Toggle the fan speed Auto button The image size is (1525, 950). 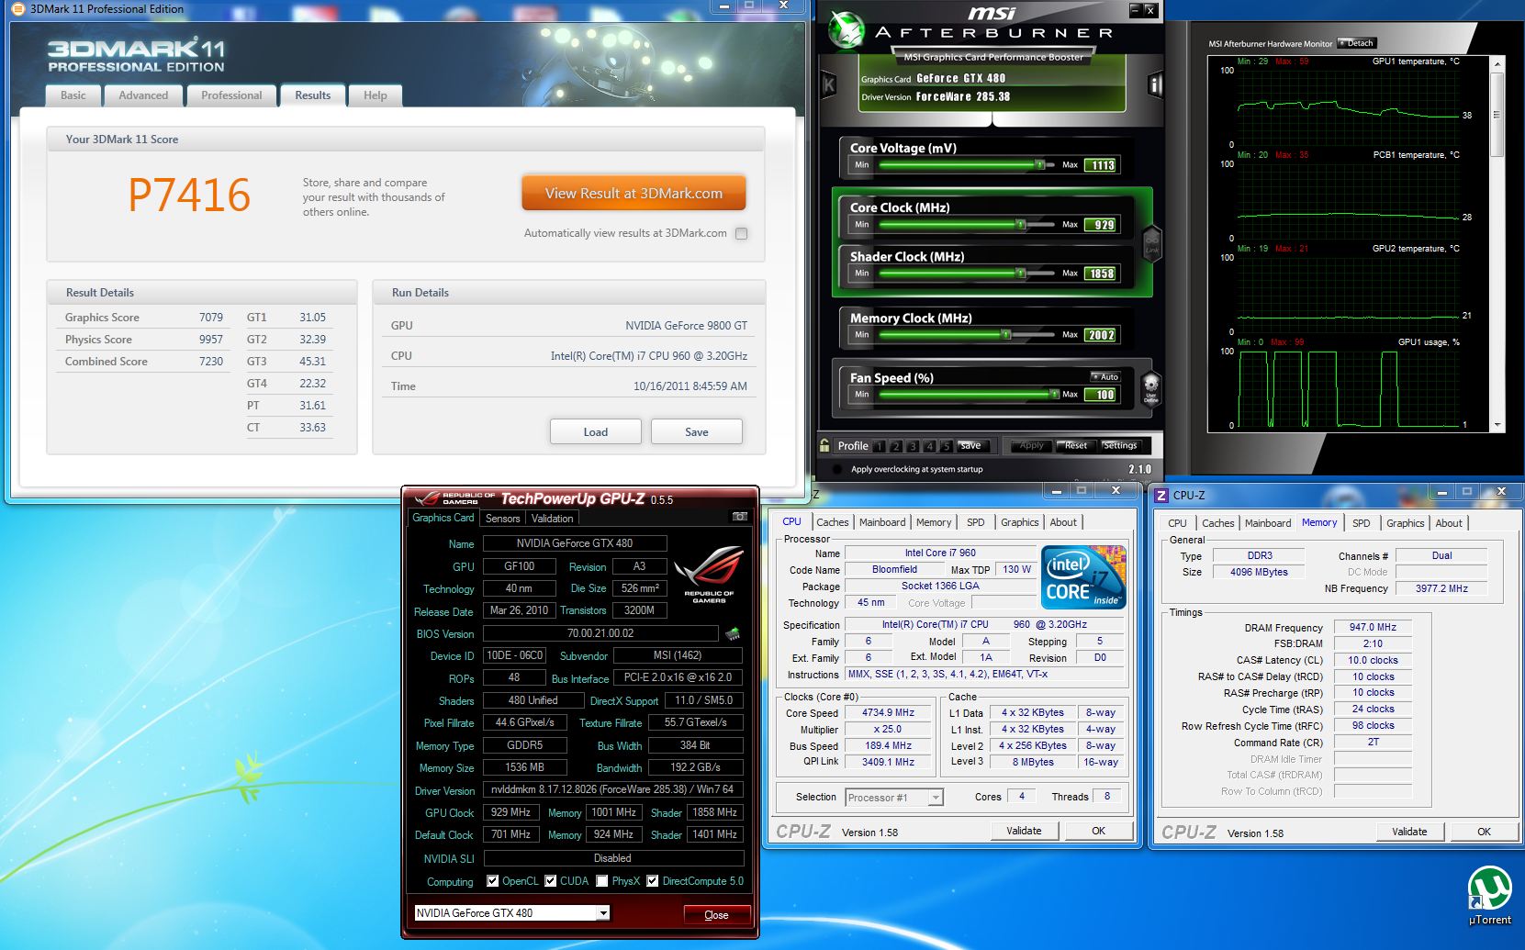coord(1105,377)
